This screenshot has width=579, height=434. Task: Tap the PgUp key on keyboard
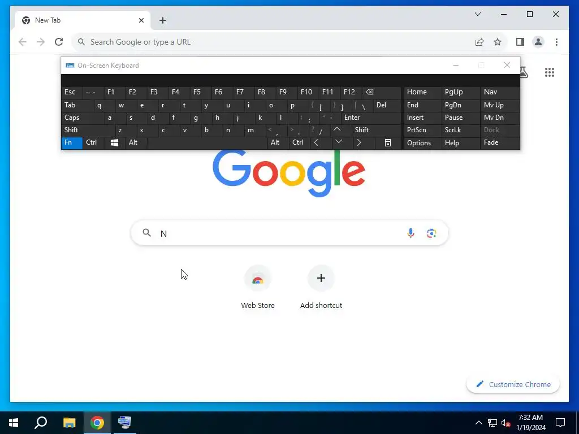pos(460,92)
